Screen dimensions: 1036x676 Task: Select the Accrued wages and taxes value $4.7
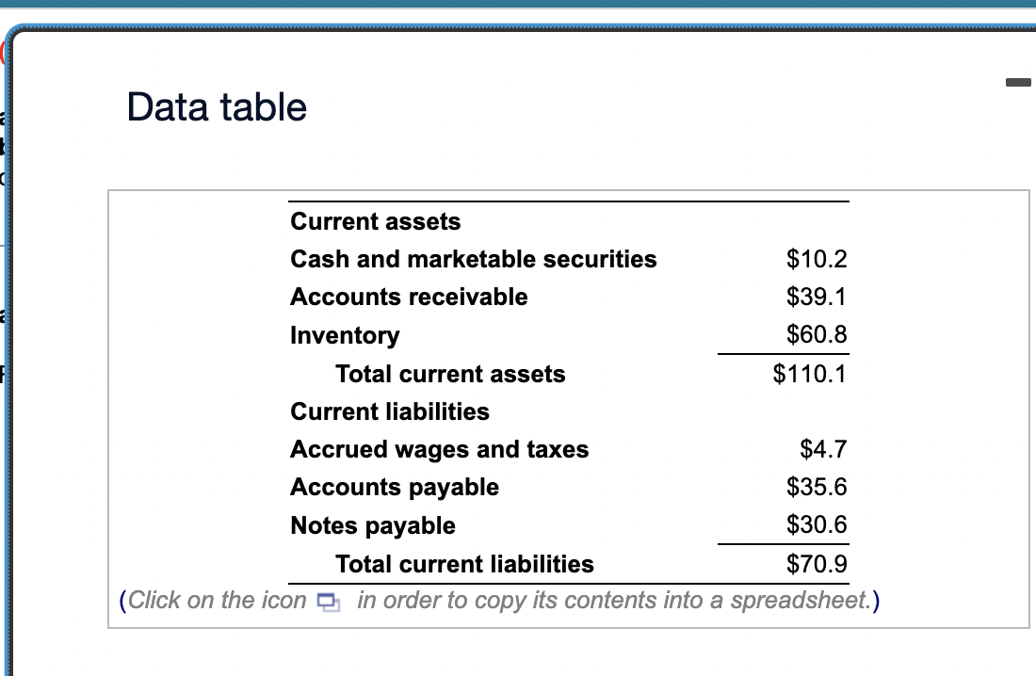coord(821,449)
